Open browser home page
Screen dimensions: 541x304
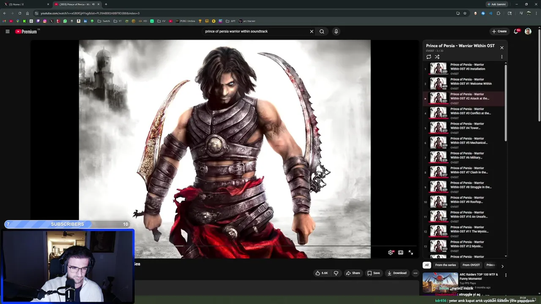[27, 13]
